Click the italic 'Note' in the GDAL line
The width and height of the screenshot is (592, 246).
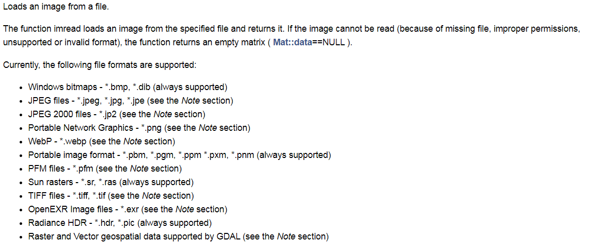[x=286, y=236]
